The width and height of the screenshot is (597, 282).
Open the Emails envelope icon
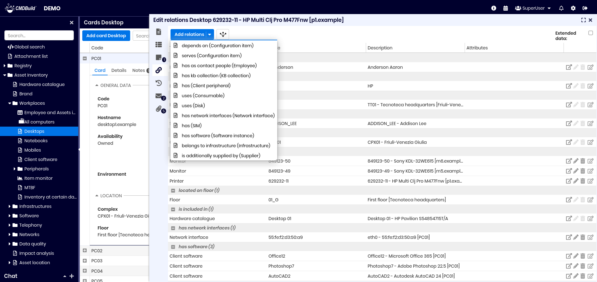point(159,96)
